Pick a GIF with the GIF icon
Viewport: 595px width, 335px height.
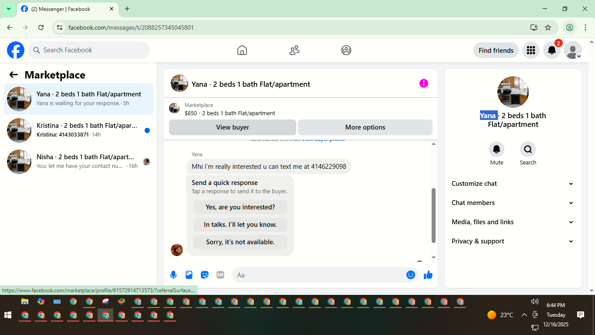click(x=220, y=275)
